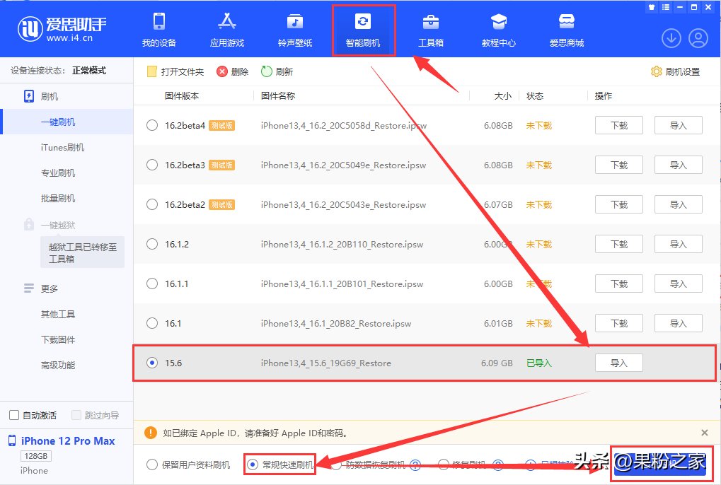Viewport: 721px width, 485px height.
Task: Select 专业刷机 in the sidebar
Action: (x=57, y=173)
